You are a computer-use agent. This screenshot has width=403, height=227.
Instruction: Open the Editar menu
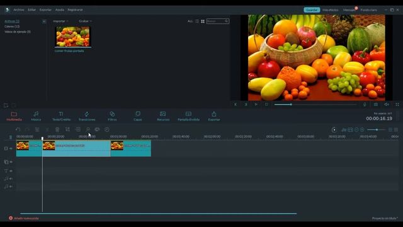(32, 10)
